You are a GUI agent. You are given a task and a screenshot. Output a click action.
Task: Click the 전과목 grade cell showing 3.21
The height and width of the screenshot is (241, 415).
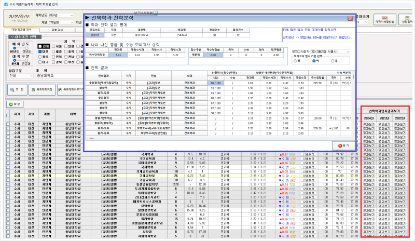[118, 55]
